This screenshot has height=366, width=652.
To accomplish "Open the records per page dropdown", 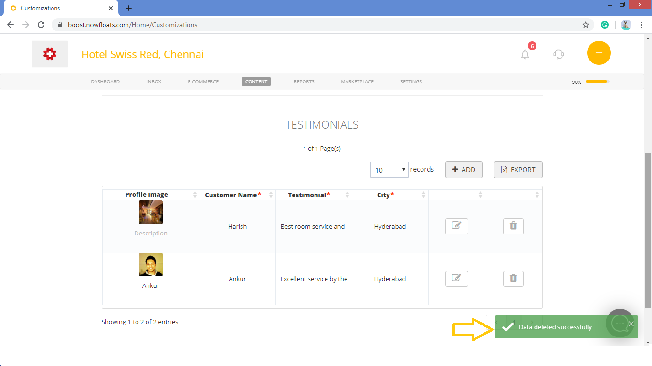I will point(389,170).
